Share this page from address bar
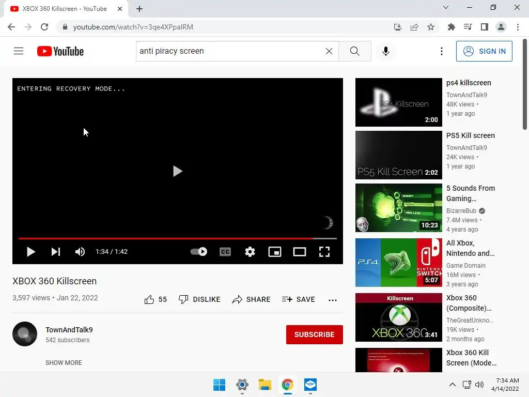 click(414, 27)
